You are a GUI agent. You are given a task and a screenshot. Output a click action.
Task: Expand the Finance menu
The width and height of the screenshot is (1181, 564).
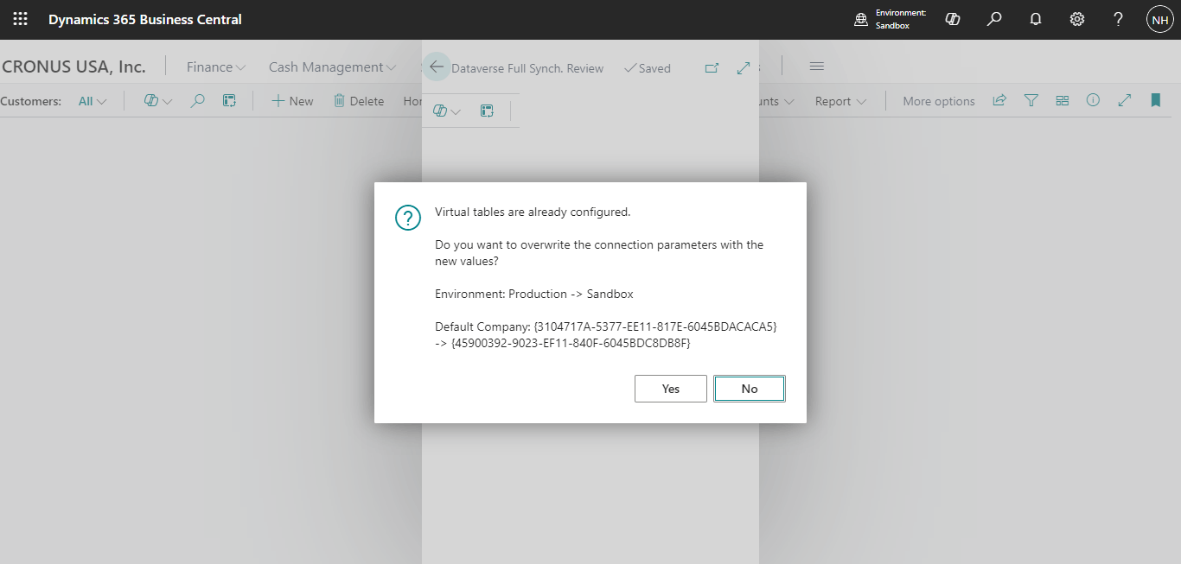[x=216, y=67]
